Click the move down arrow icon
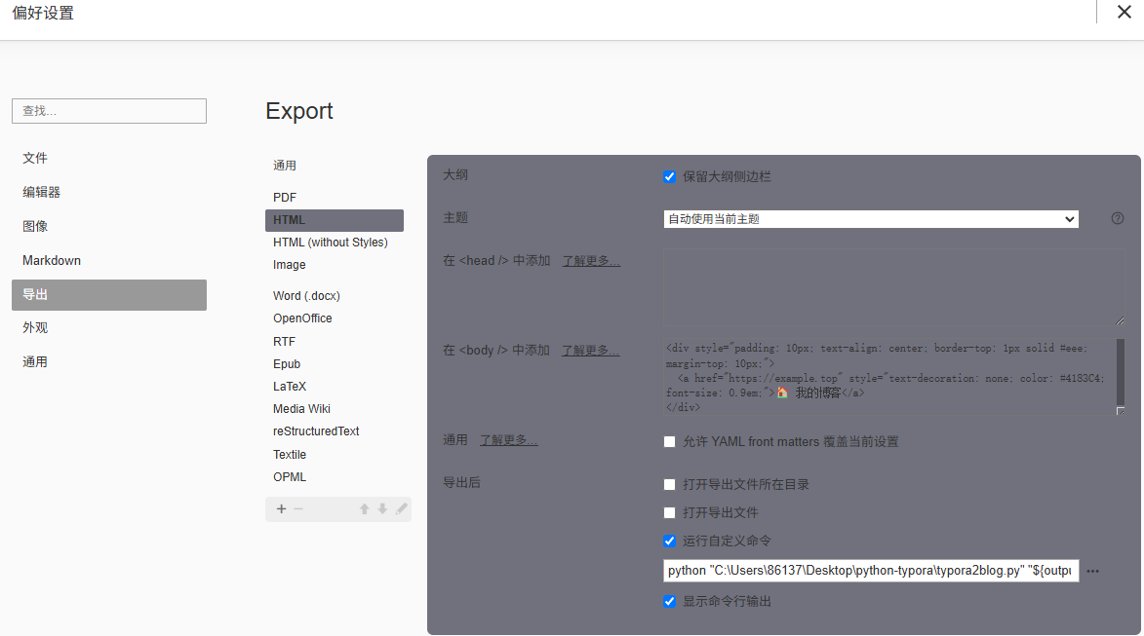 click(382, 508)
